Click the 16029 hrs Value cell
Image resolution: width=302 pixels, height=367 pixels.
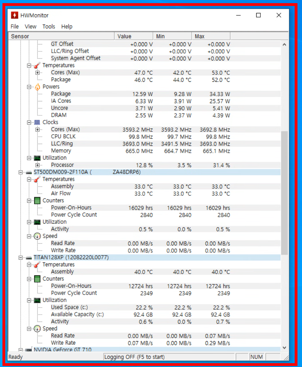point(140,208)
